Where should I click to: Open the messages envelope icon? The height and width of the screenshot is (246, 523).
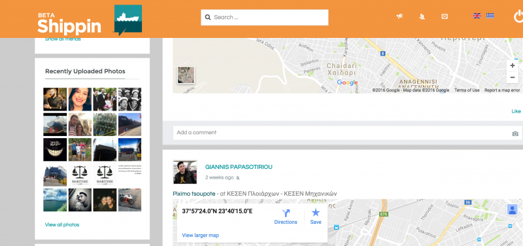click(445, 16)
